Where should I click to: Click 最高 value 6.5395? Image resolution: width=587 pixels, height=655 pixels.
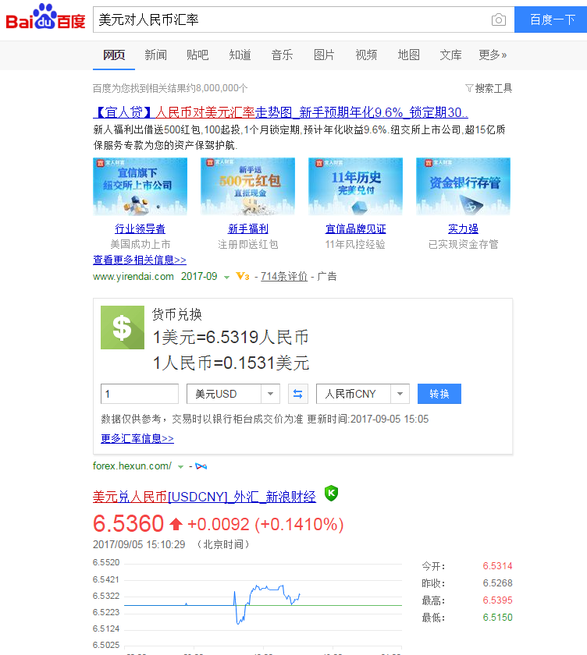[x=497, y=600]
